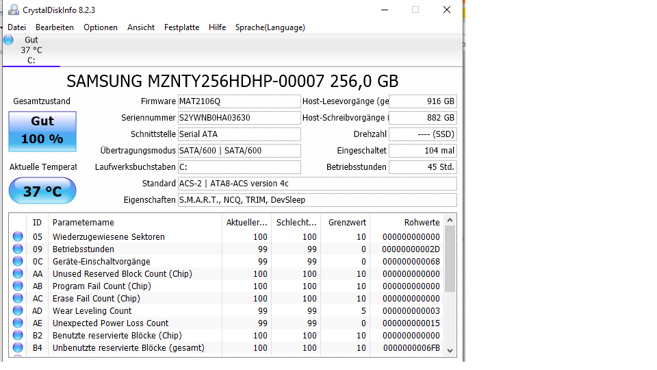Click raw value 000000000068

(411, 261)
